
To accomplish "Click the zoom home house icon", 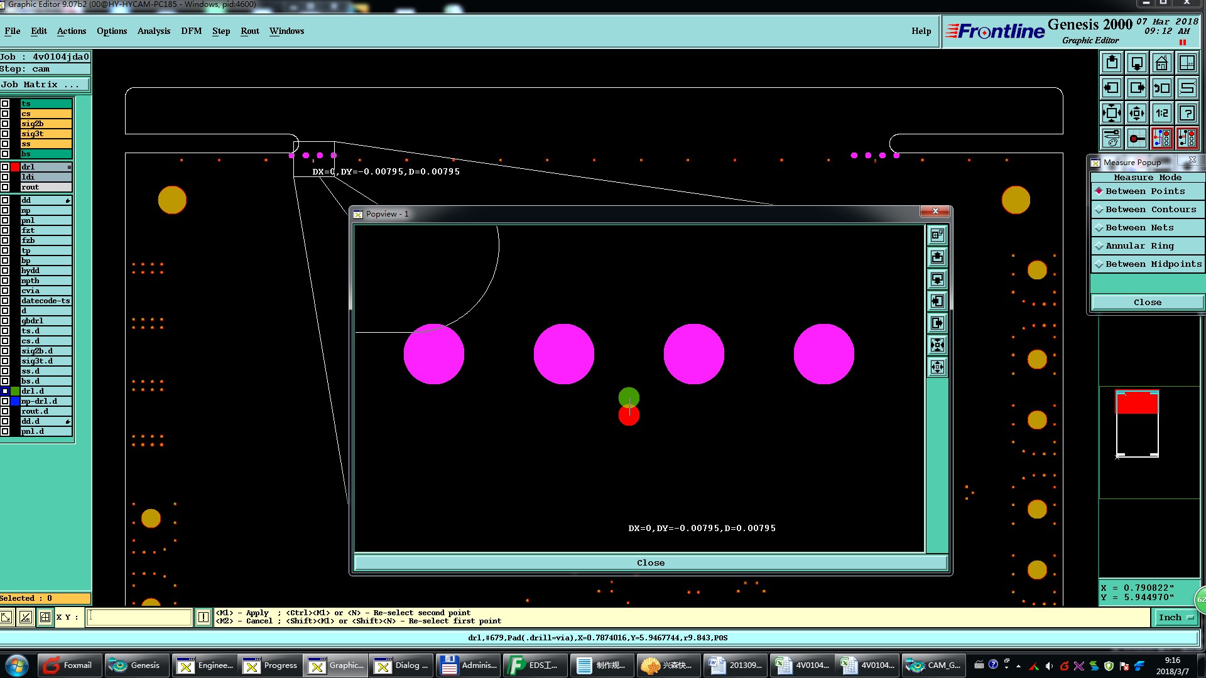I will (x=1162, y=63).
